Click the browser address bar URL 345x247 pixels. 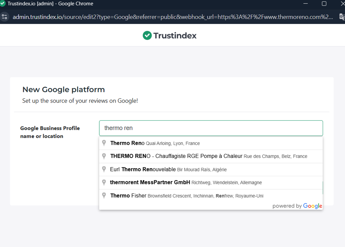173,17
